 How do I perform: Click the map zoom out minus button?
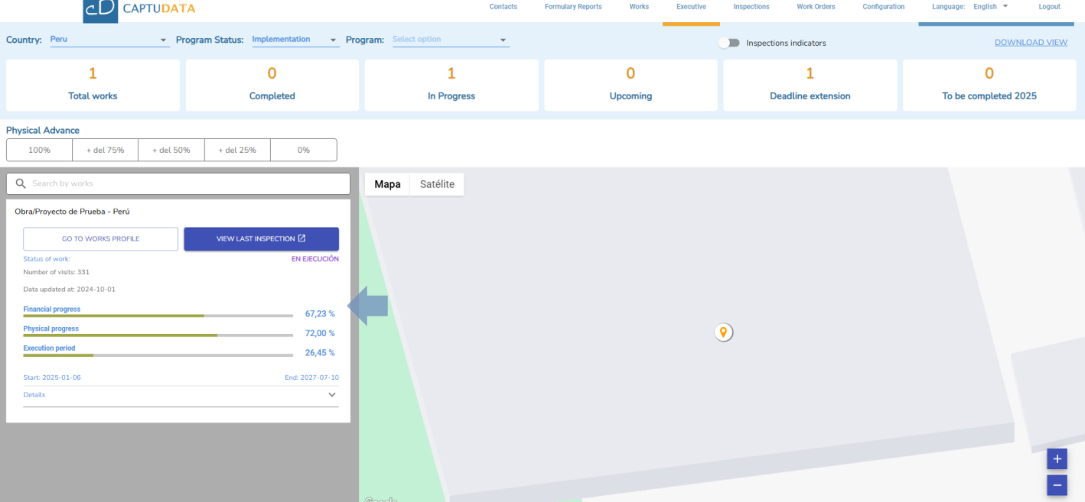click(x=1057, y=484)
